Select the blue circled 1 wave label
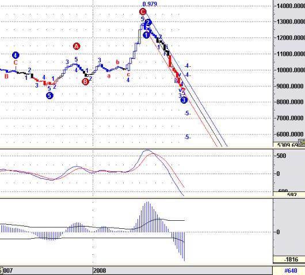 [x=146, y=35]
